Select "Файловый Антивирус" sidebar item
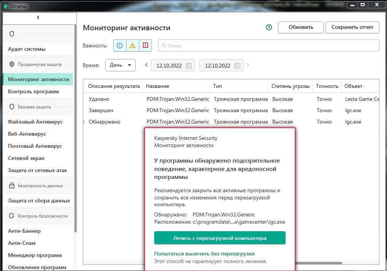387x271 pixels. click(x=35, y=122)
